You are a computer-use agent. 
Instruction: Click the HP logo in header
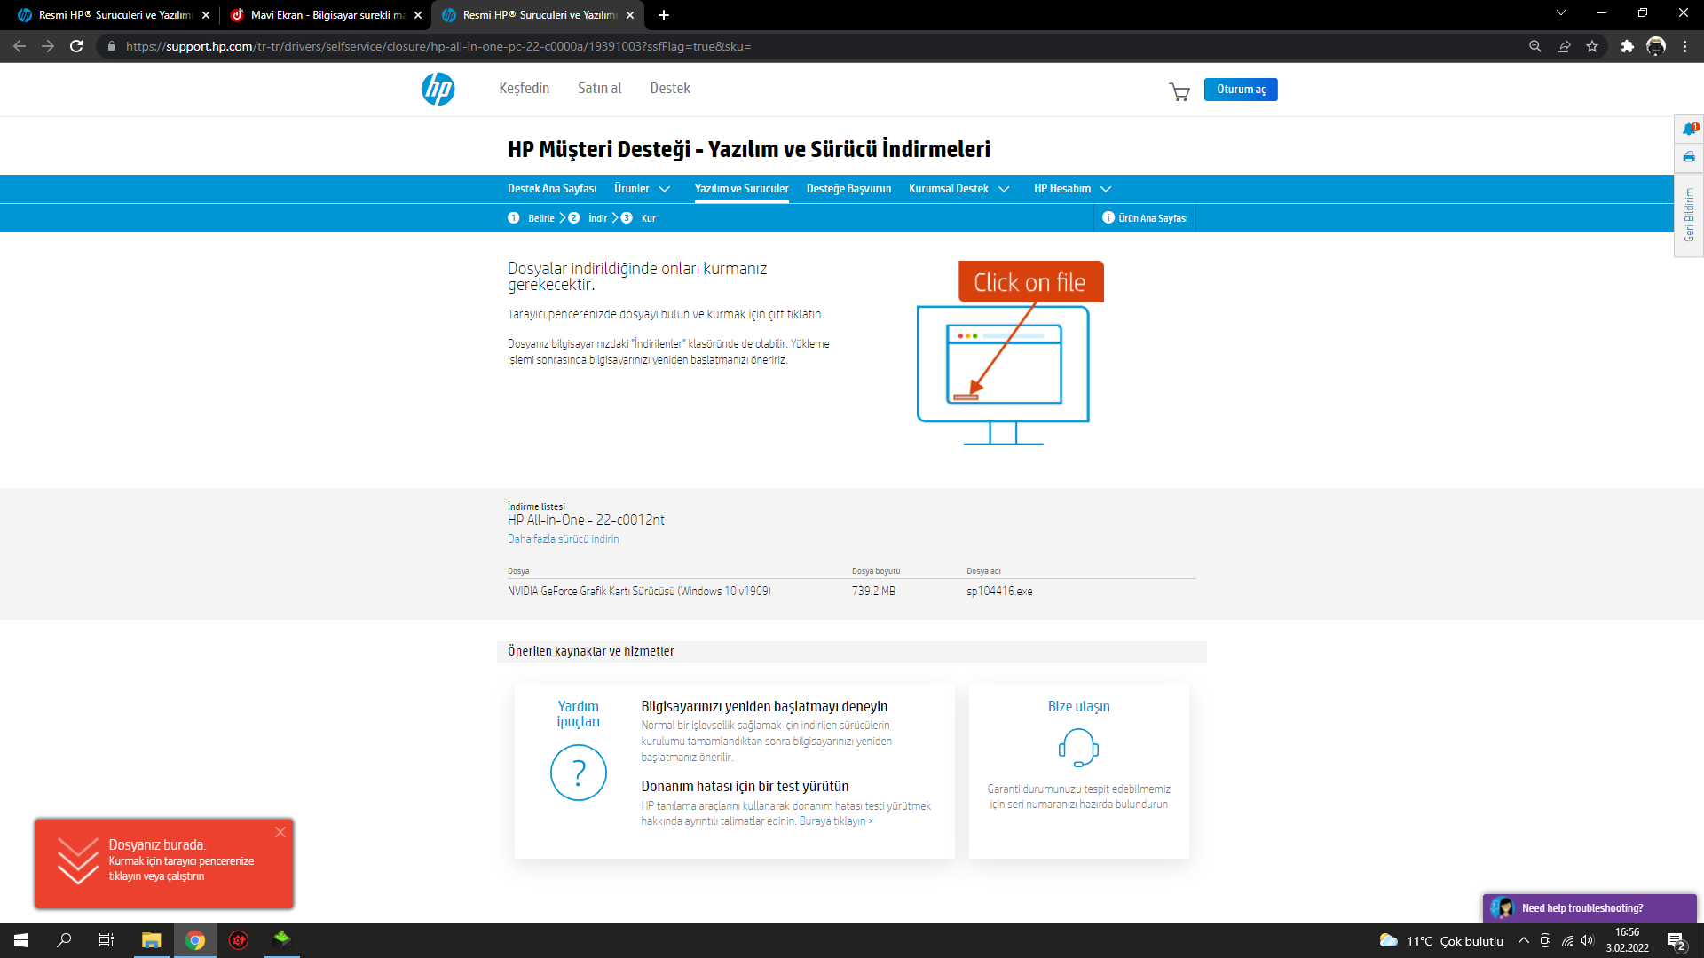coord(438,89)
